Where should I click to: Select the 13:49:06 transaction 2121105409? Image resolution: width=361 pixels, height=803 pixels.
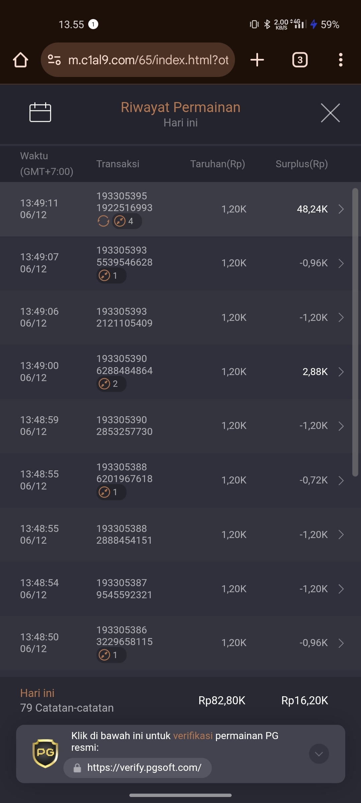point(180,317)
